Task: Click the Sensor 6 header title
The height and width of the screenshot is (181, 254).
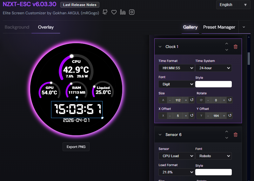Action: tap(173, 135)
